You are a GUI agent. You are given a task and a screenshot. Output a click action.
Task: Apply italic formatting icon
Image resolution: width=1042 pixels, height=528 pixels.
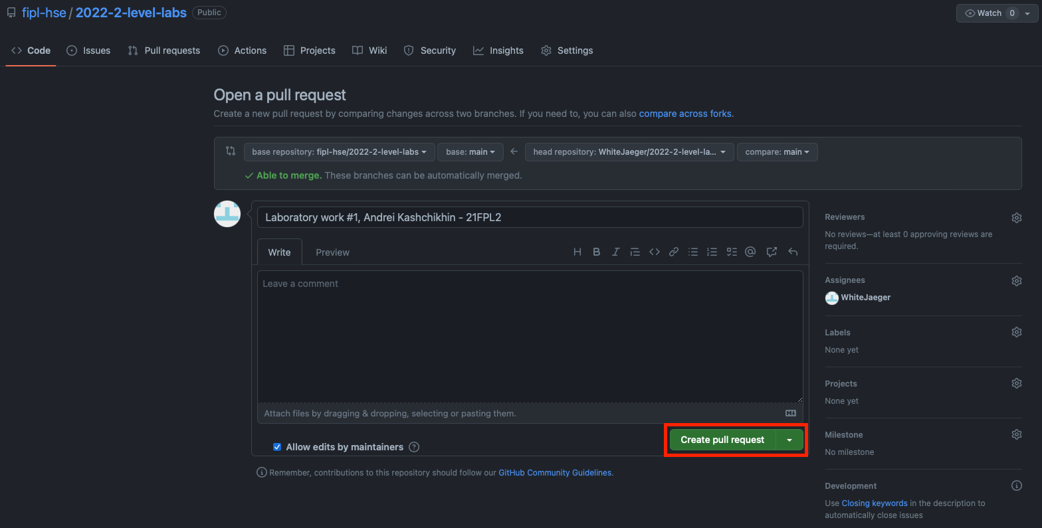[x=616, y=252]
